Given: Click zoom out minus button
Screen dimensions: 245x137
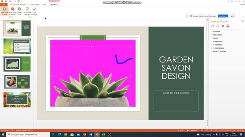Looking at the screenshot, I should click(x=220, y=131).
